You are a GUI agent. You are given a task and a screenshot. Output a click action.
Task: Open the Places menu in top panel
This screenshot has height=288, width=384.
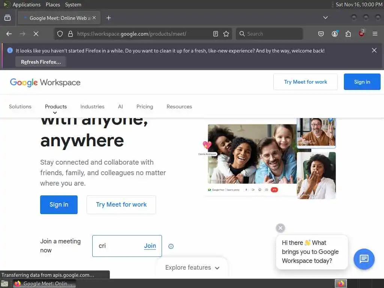pos(52,4)
